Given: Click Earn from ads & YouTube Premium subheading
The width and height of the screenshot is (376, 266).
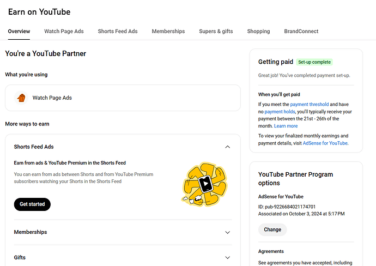Looking at the screenshot, I should point(70,163).
